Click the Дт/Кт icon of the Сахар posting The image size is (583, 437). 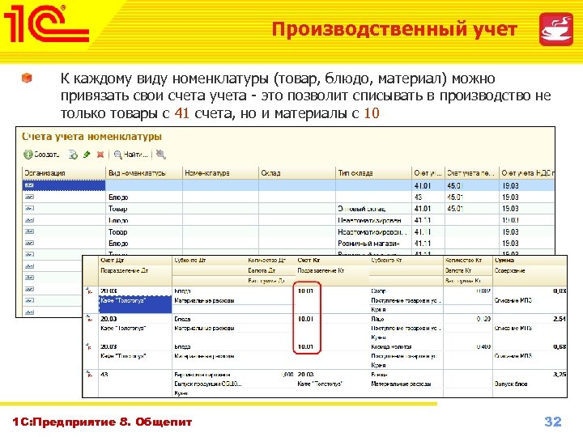click(x=88, y=291)
